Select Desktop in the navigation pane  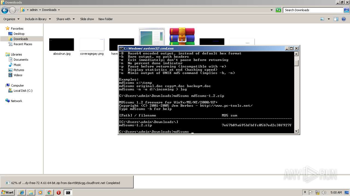[16, 34]
